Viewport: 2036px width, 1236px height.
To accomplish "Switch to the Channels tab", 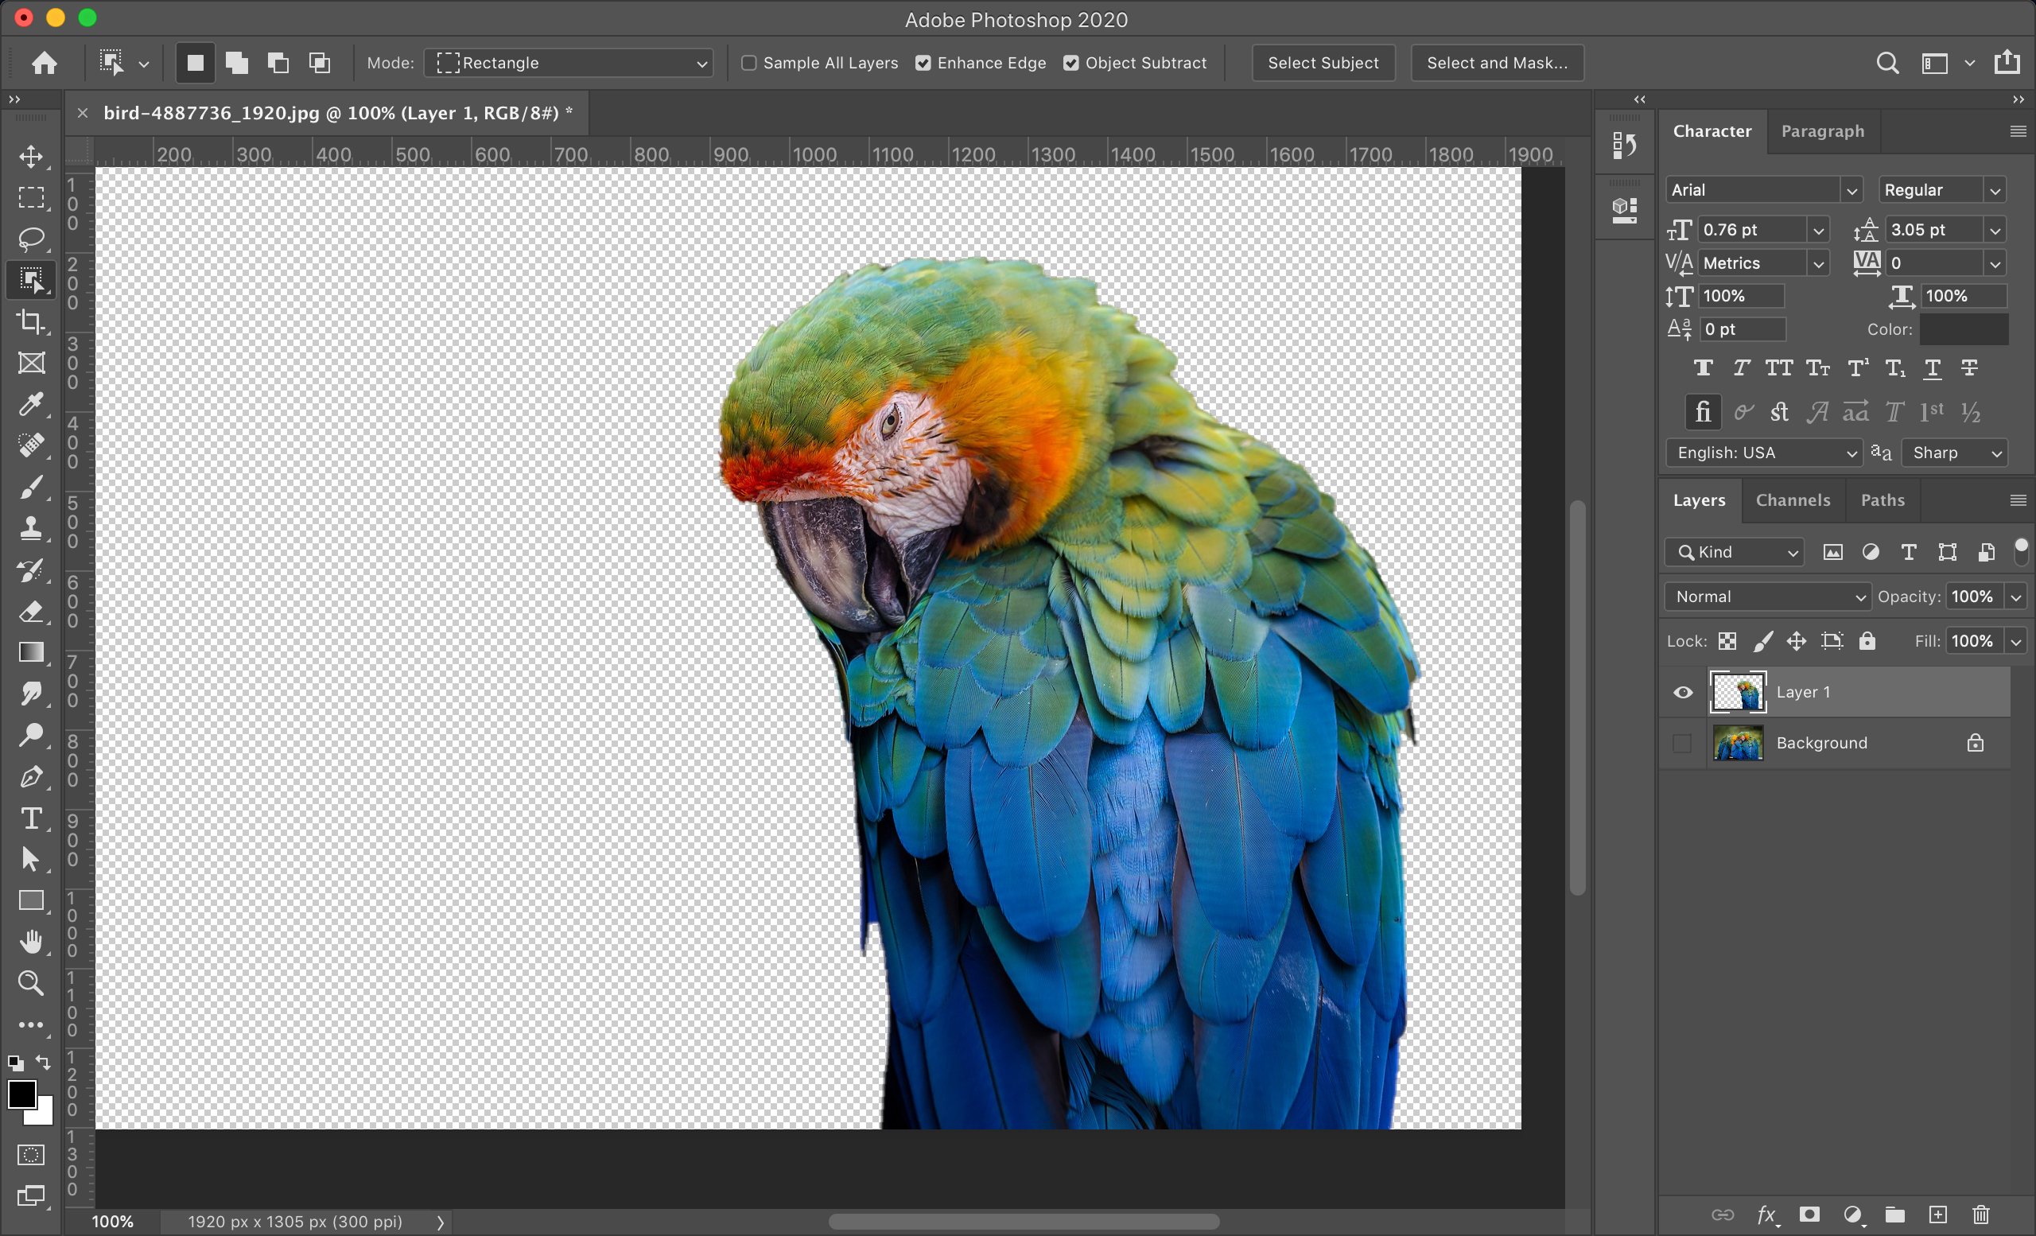I will click(x=1793, y=499).
